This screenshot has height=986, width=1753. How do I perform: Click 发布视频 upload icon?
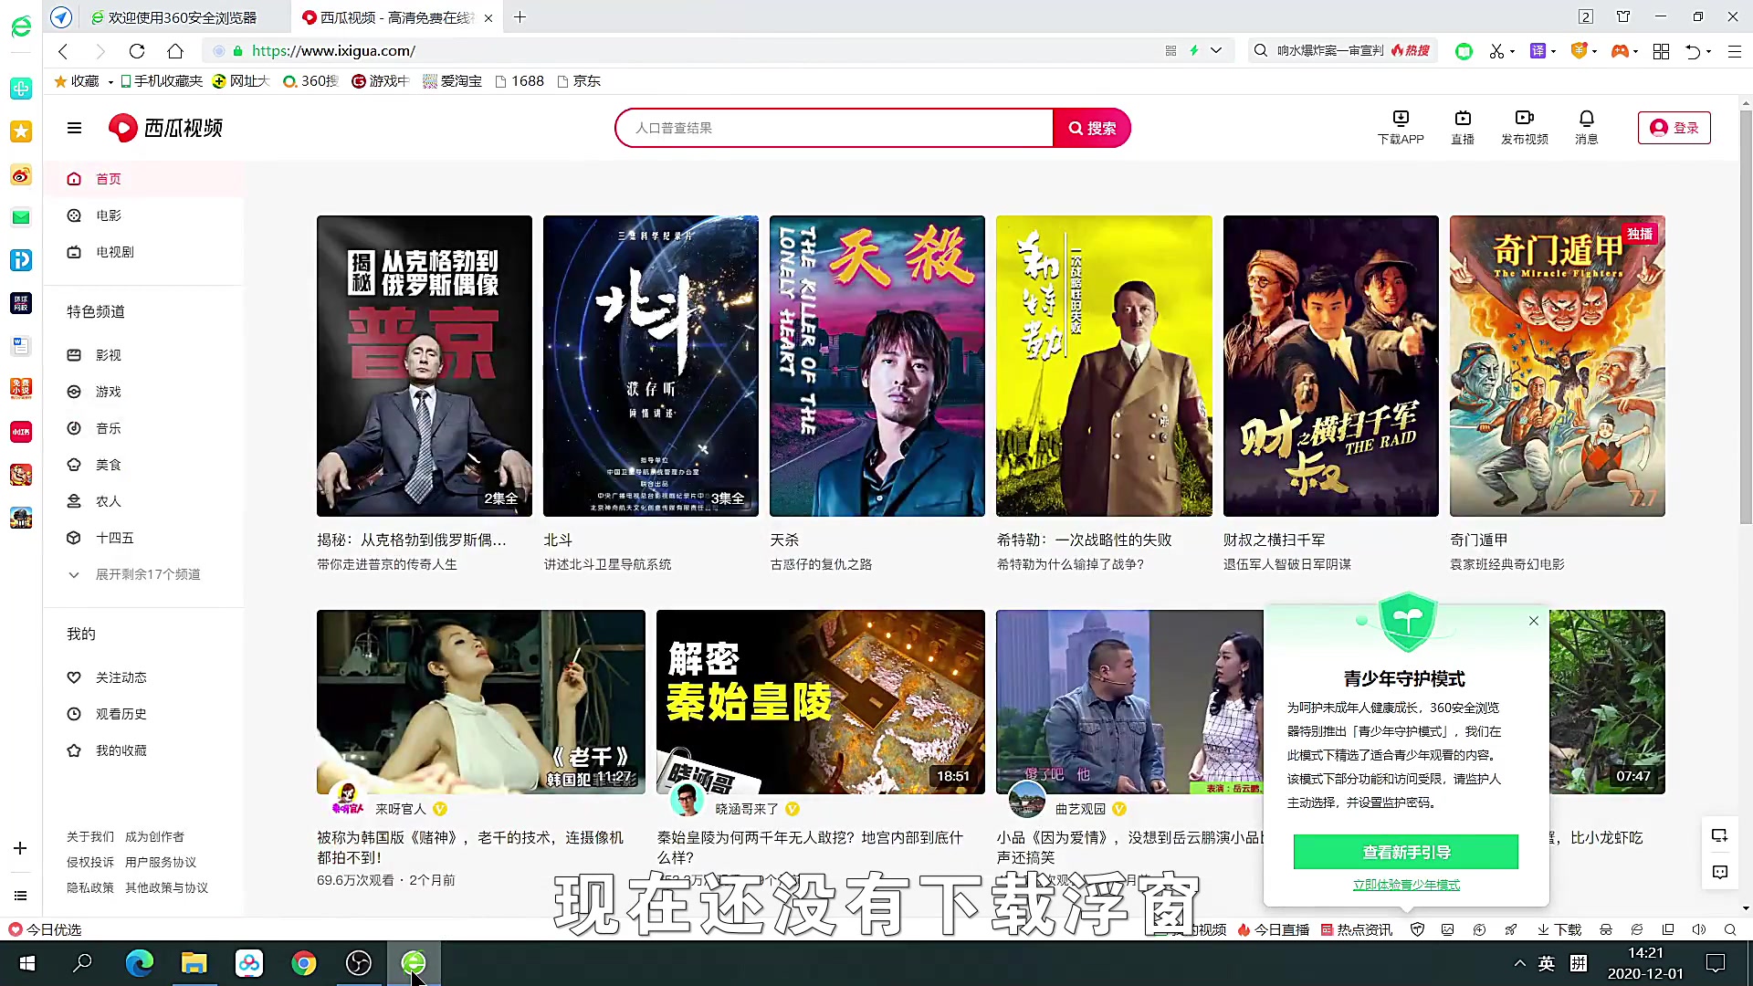[x=1524, y=128]
